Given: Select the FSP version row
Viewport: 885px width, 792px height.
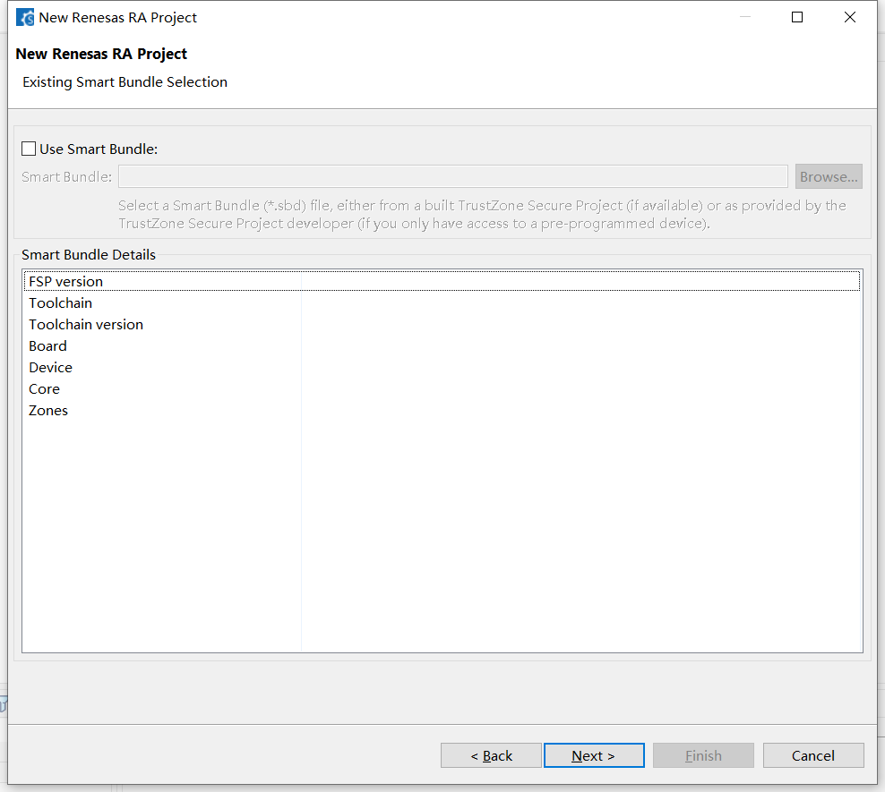Looking at the screenshot, I should tap(442, 281).
